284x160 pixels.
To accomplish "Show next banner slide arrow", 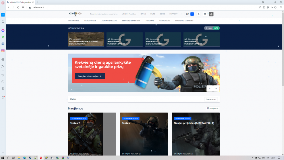I will 216,88.
